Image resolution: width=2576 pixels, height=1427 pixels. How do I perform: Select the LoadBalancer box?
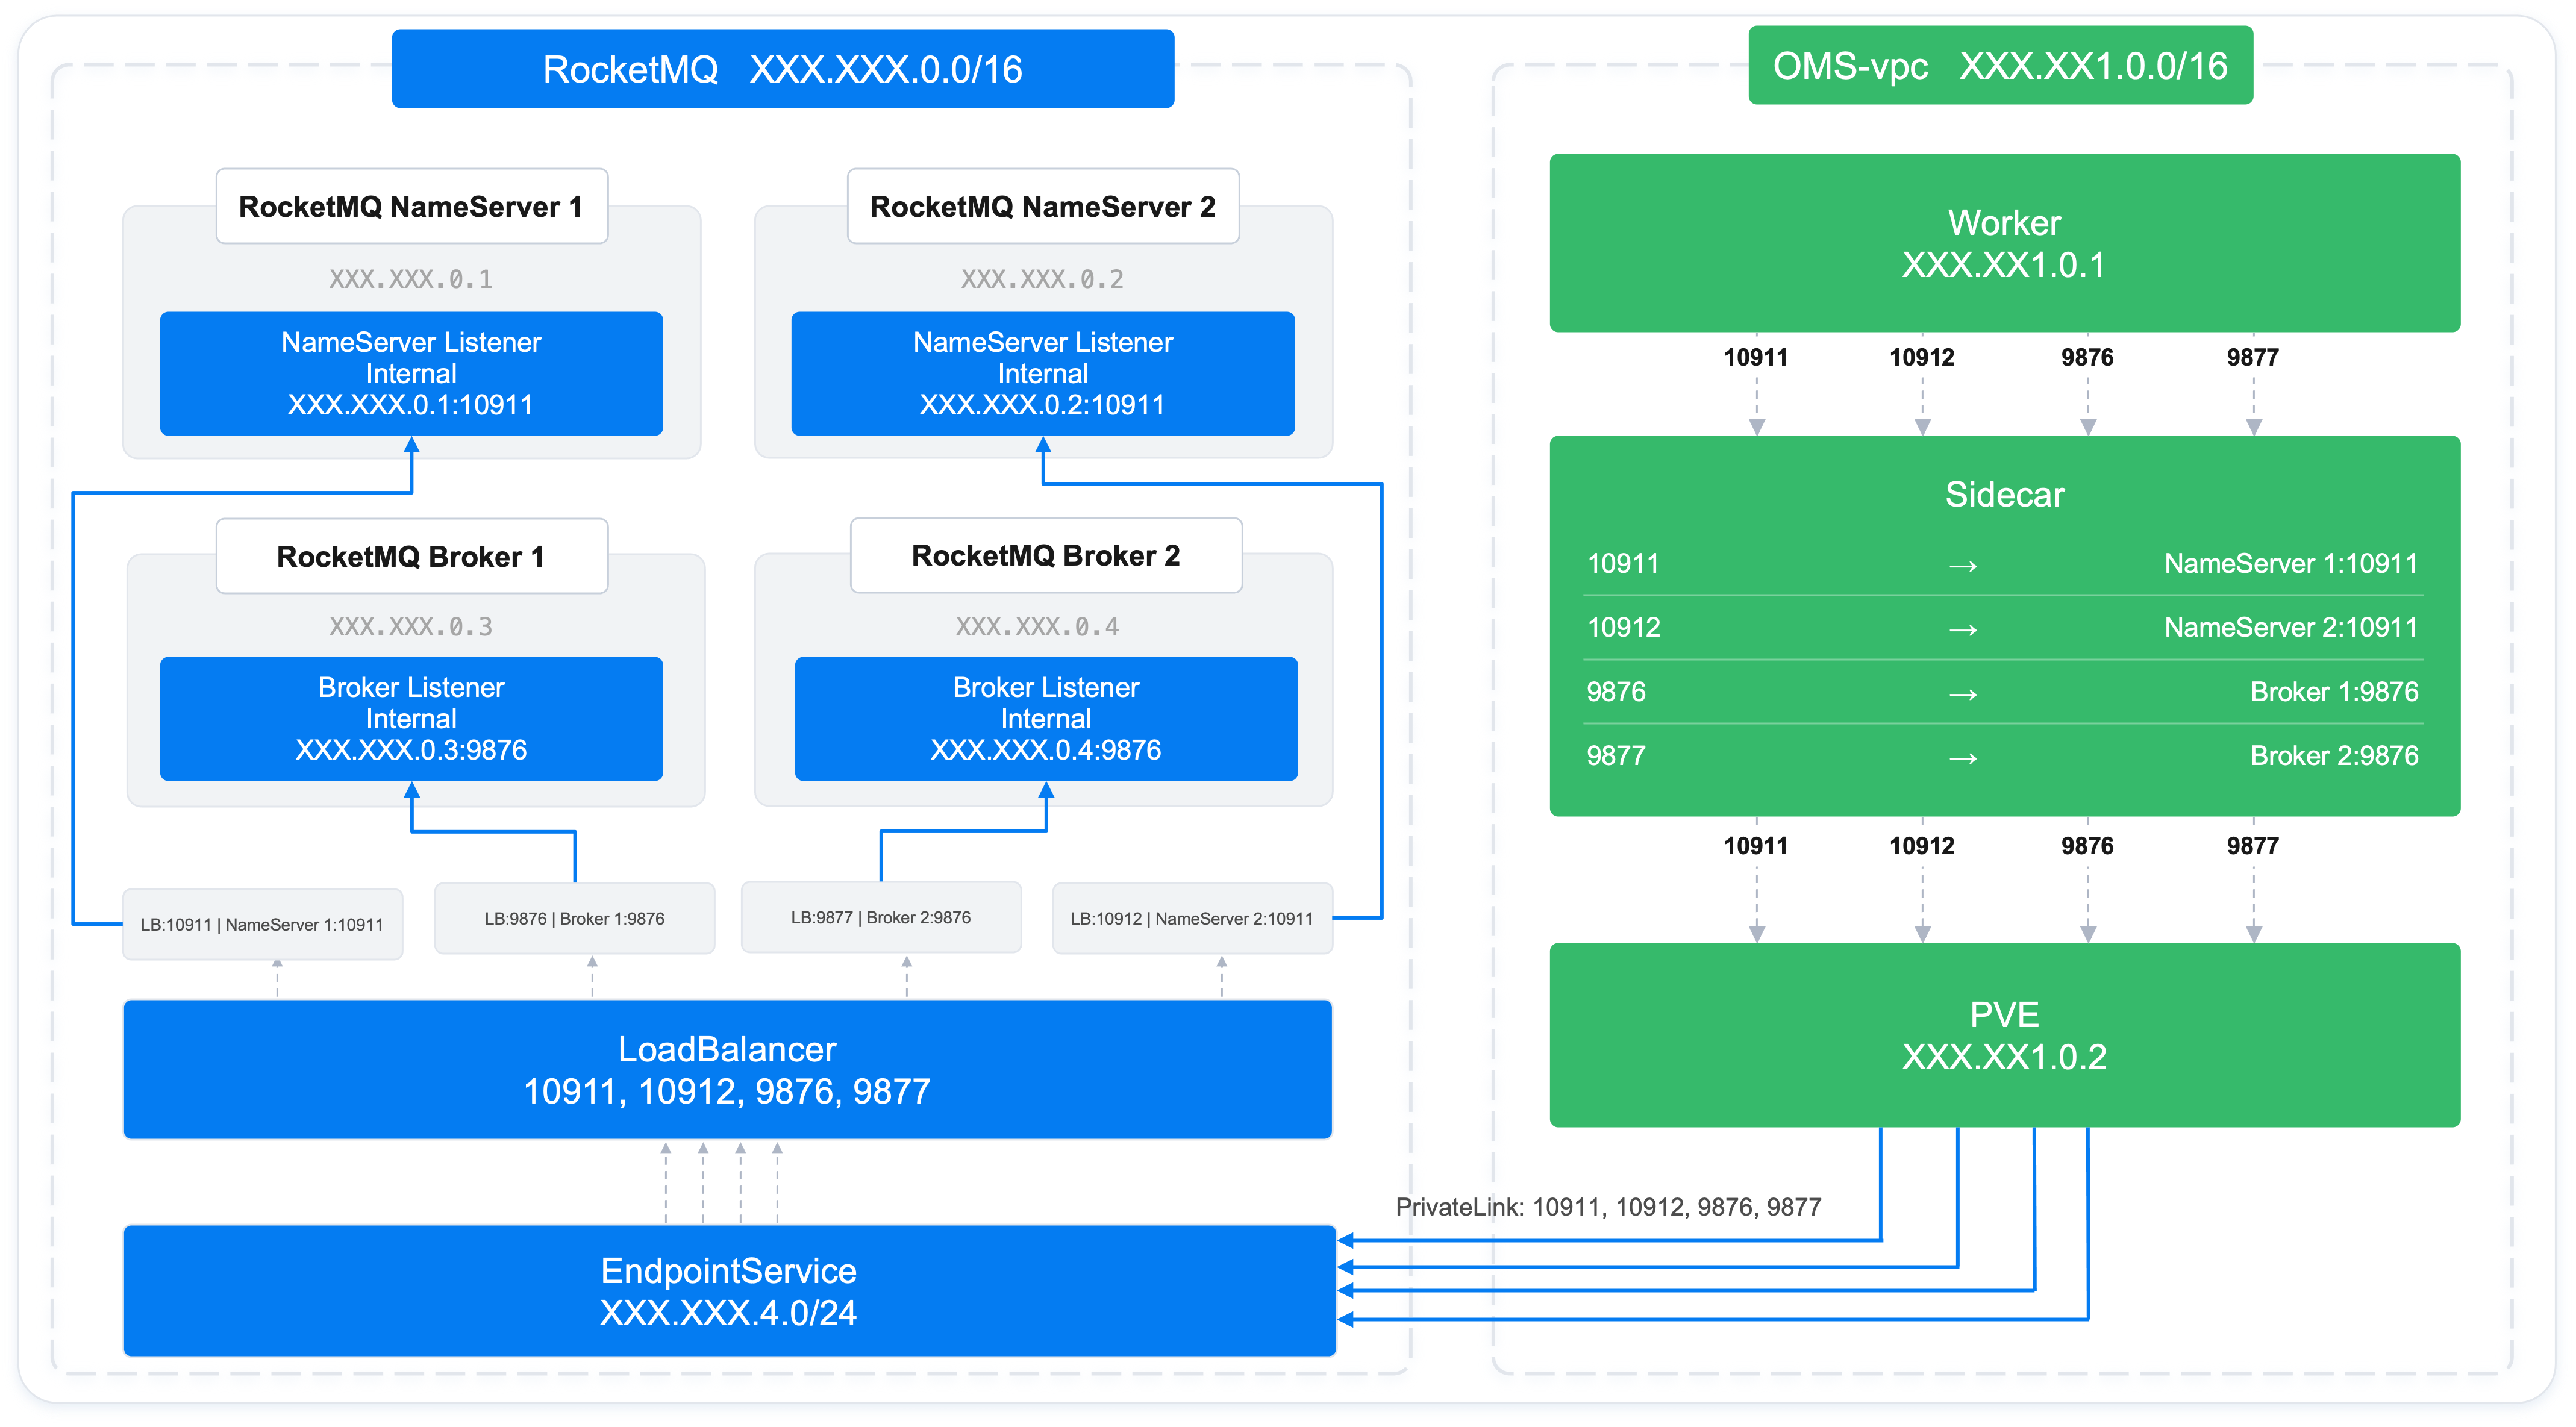coord(727,1069)
